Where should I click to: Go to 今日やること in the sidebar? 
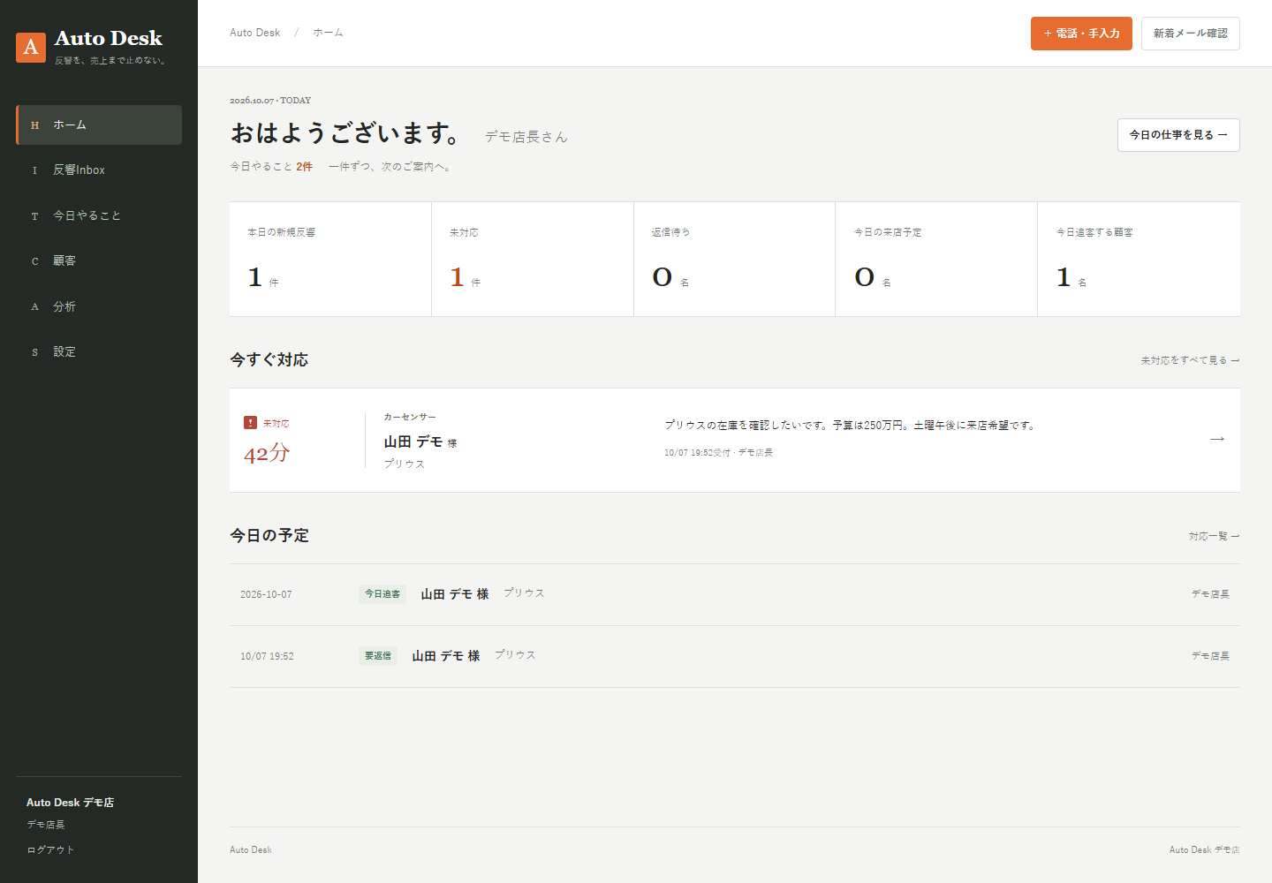coord(99,215)
